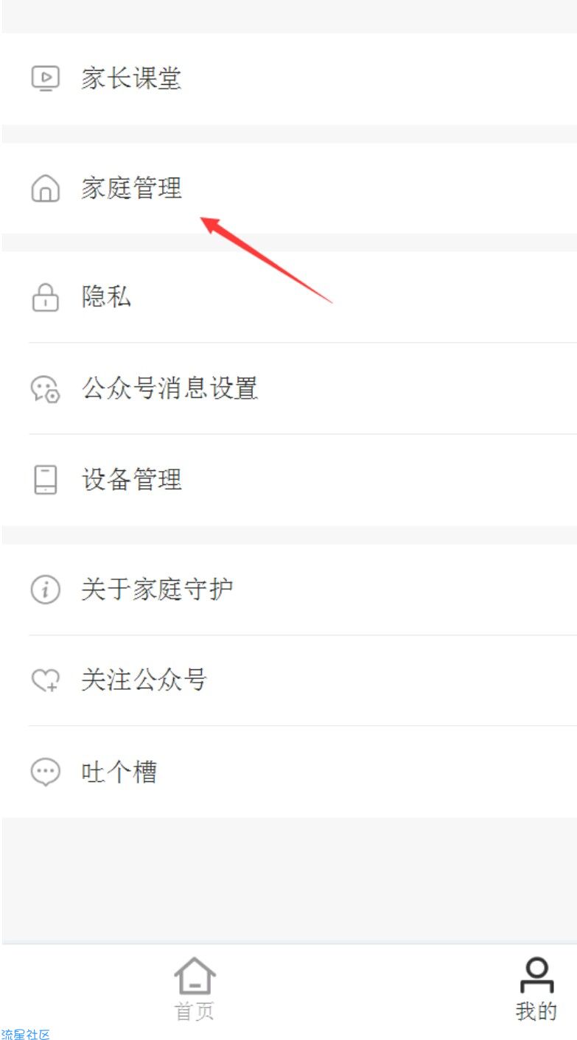
Task: Tap the 关注公众号 label
Action: 144,680
